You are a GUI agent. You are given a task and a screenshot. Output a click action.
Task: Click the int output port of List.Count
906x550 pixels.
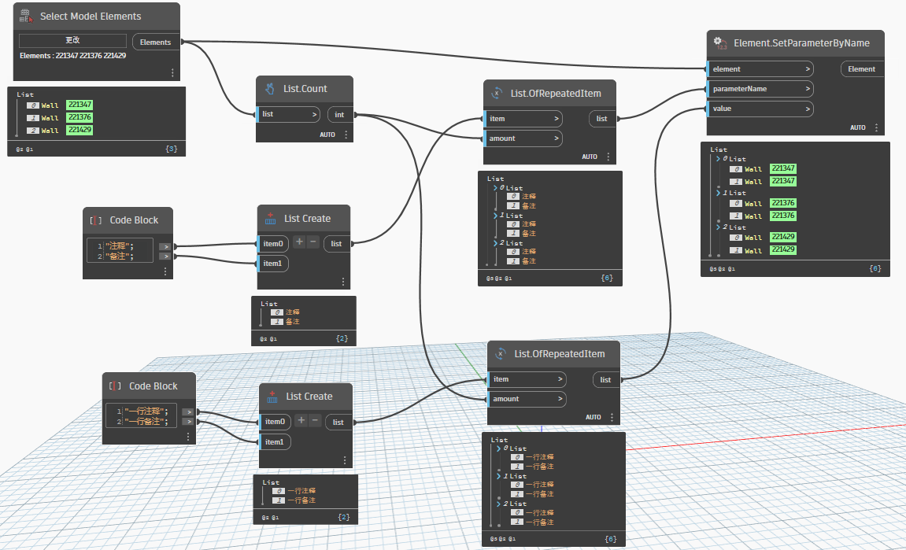click(x=339, y=115)
